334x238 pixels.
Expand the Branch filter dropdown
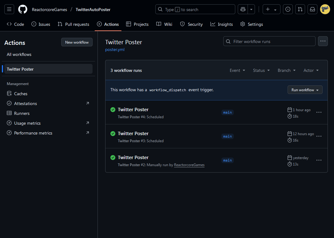pos(286,70)
